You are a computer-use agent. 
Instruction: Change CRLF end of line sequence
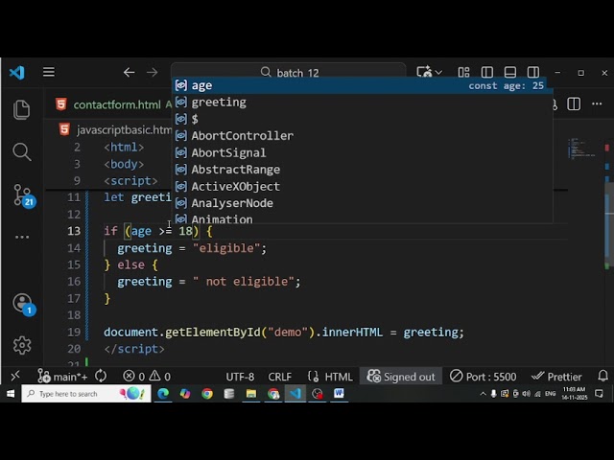[279, 377]
